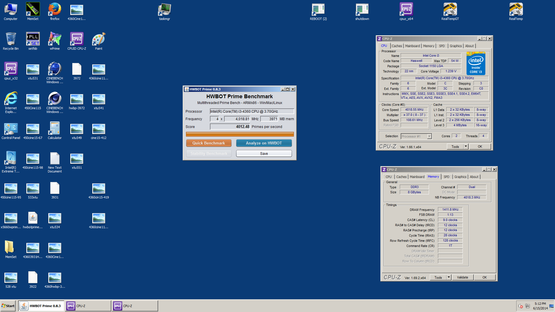The image size is (555, 312).
Task: Open the 4360hwbp screenshot file
Action: click(55, 279)
